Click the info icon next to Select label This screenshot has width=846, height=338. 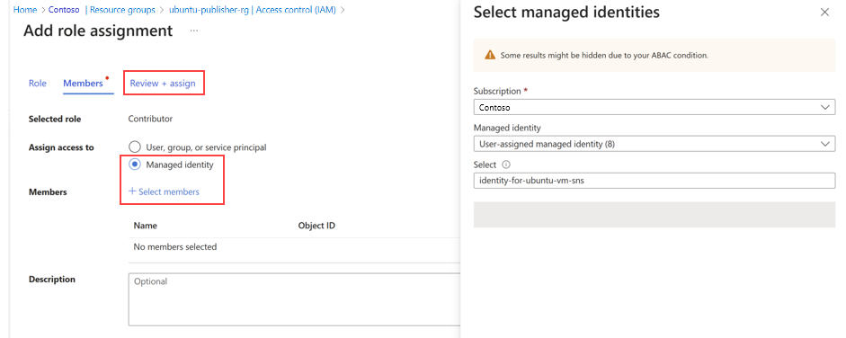click(506, 165)
